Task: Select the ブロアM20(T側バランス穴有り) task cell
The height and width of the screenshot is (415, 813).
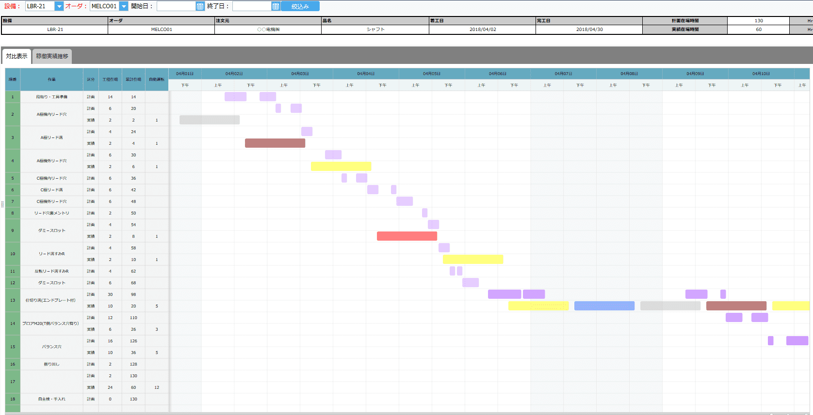Action: click(x=51, y=323)
